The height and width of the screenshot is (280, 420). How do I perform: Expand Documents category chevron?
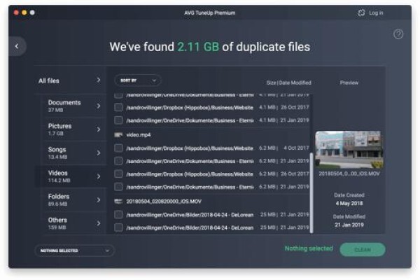[99, 106]
